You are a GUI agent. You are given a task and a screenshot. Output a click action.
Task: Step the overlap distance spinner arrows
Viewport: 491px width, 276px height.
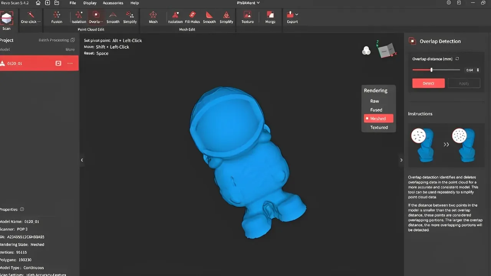tap(478, 70)
